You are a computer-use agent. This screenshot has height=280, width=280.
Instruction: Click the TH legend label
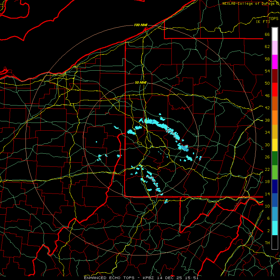tap(267, 243)
